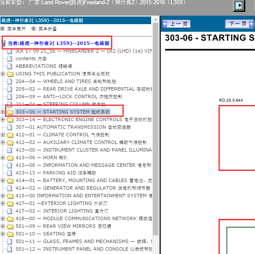Select 303-06 STARTING SYSTEM 起动系统 entry
Image resolution: width=255 pixels, height=254 pixels.
[x=62, y=112]
